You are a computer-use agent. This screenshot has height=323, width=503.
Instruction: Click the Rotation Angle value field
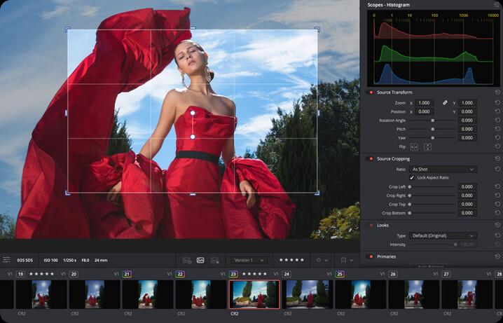(467, 121)
